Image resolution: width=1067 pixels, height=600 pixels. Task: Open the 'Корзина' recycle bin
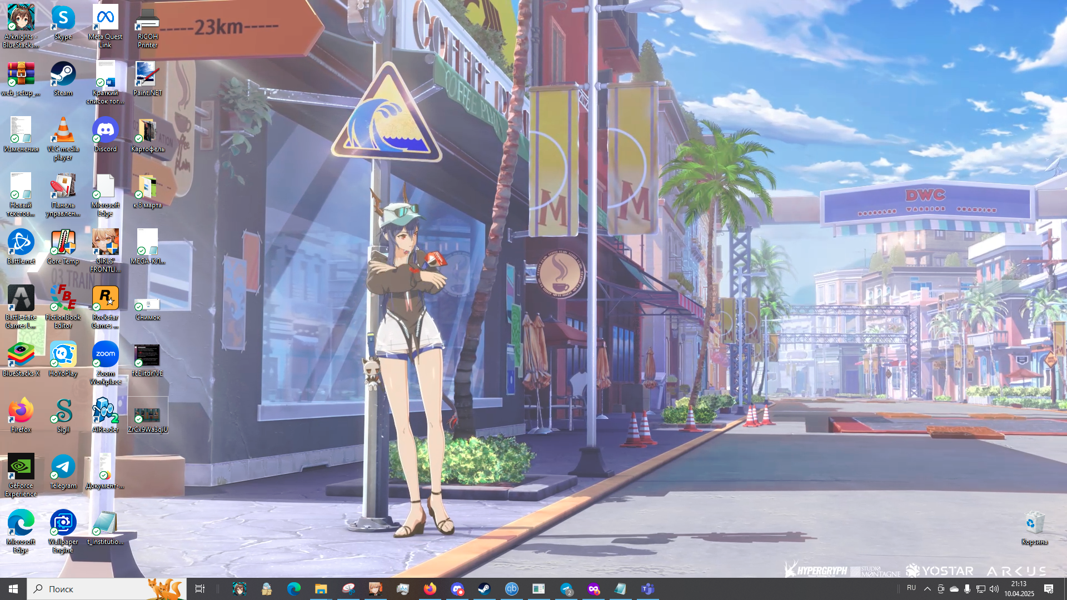point(1035,527)
